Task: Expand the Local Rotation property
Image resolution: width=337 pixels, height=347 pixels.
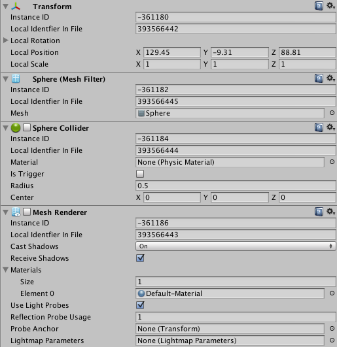Action: pyautogui.click(x=6, y=41)
